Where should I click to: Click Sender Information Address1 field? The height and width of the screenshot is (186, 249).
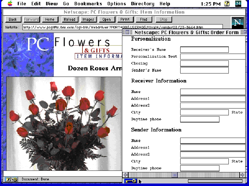click(x=213, y=148)
